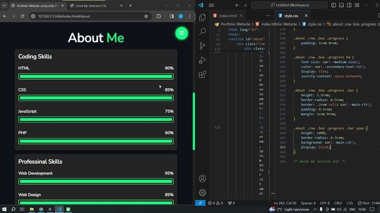Screen dimensions: 380x213
Task: Open more actions for left editor group
Action: click(x=268, y=16)
